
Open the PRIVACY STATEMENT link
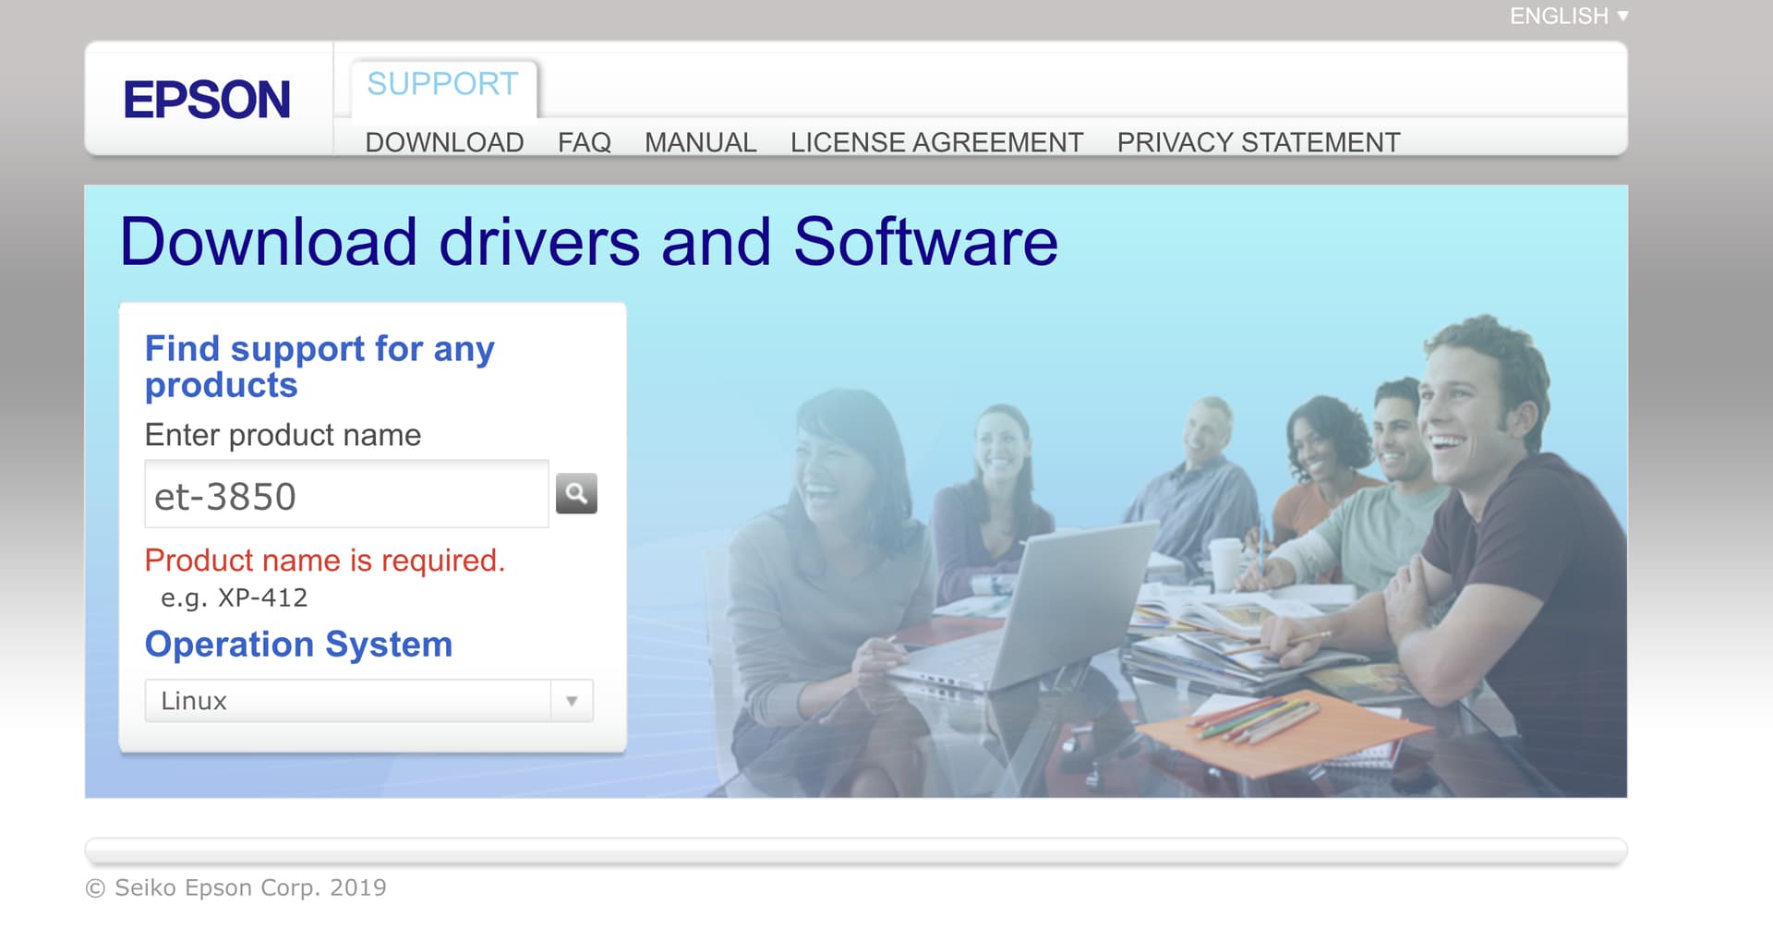coord(1258,142)
